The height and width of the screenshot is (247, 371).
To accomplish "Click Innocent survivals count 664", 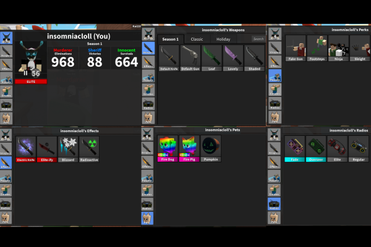I will coord(126,62).
